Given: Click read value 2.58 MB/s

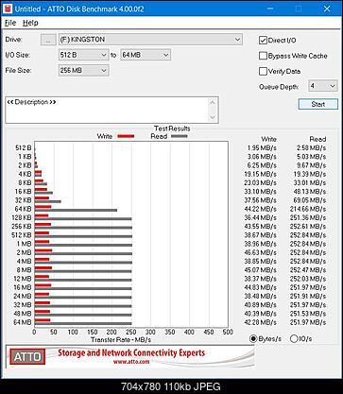Looking at the screenshot, I should point(311,147).
